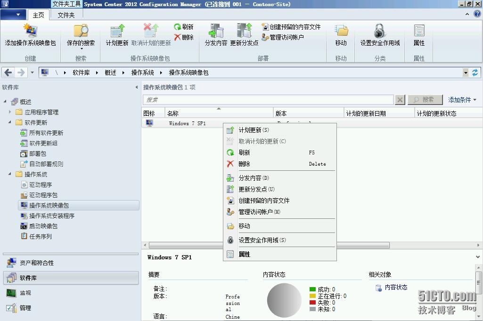The image size is (483, 321).
Task: Choose 计划更新(S) from the context menu
Action: click(x=280, y=130)
